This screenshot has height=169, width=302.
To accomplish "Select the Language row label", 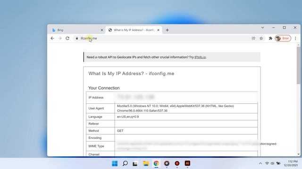I will pyautogui.click(x=95, y=117).
